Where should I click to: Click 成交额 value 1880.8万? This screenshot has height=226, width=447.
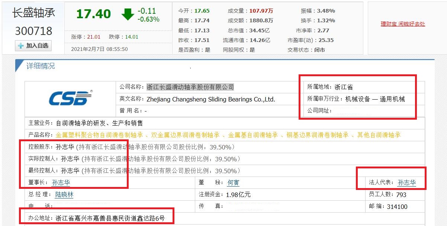pos(261,20)
